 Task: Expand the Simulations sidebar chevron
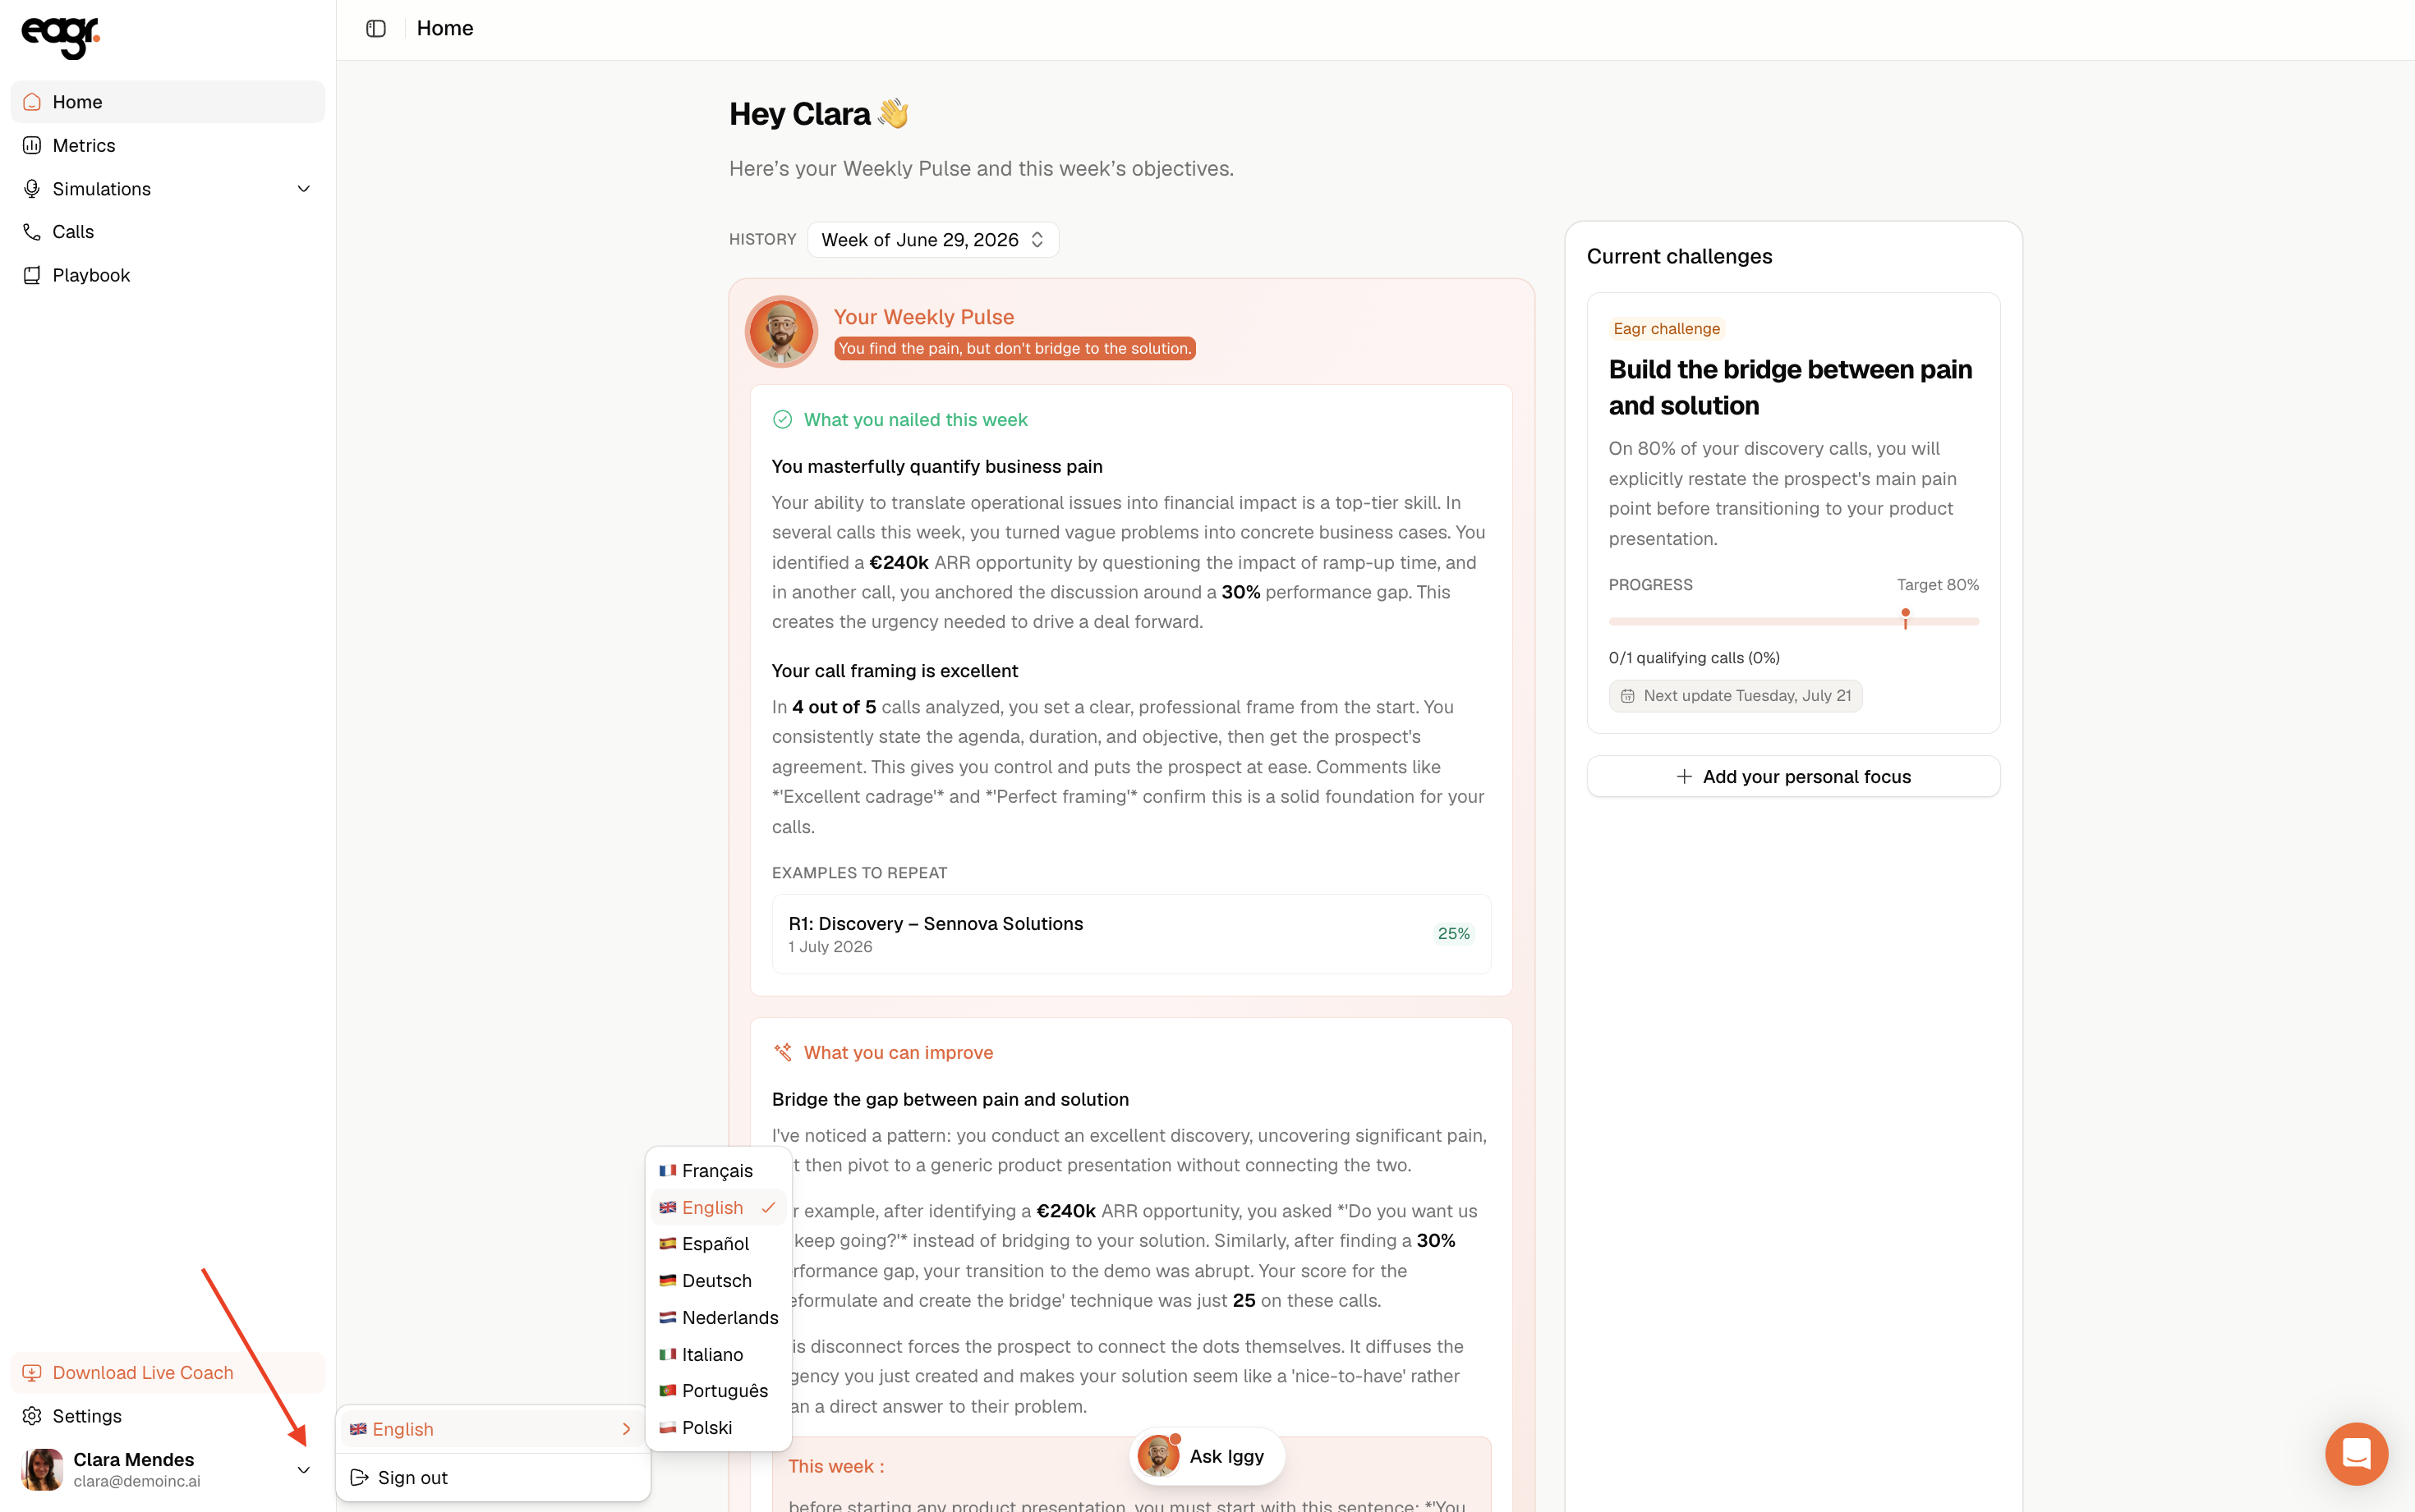point(304,189)
